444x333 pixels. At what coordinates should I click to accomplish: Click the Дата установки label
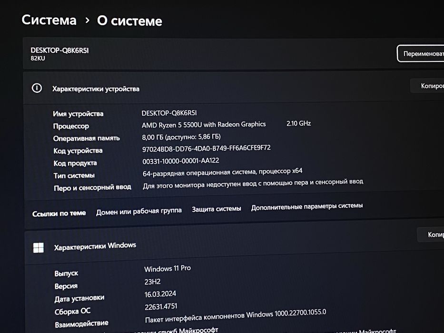click(x=79, y=298)
